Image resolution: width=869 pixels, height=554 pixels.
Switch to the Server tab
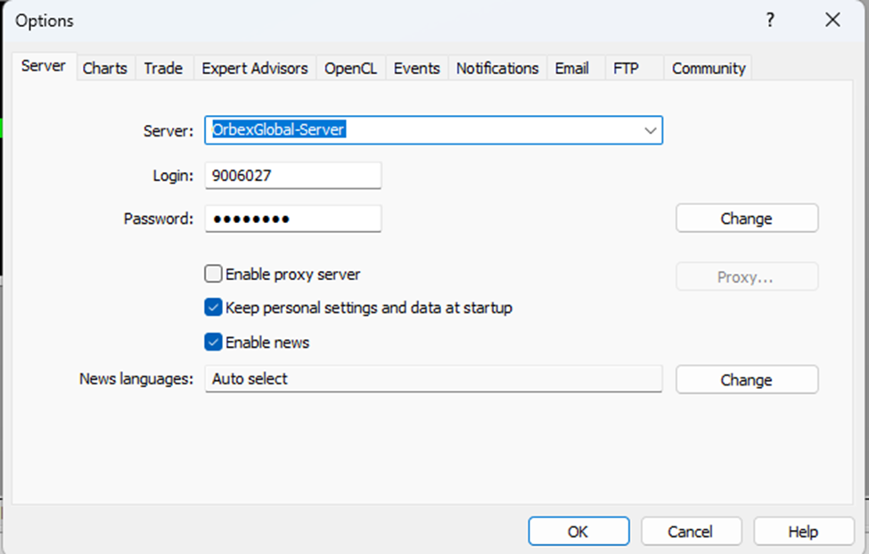(x=44, y=66)
